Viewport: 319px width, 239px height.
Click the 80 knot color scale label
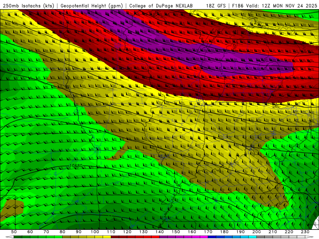coord(62,232)
